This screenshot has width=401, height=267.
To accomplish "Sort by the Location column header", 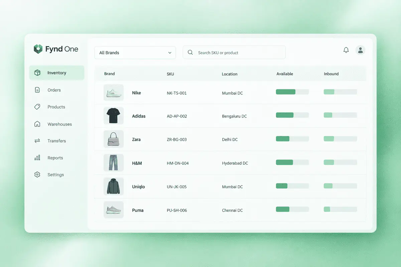I will [230, 74].
